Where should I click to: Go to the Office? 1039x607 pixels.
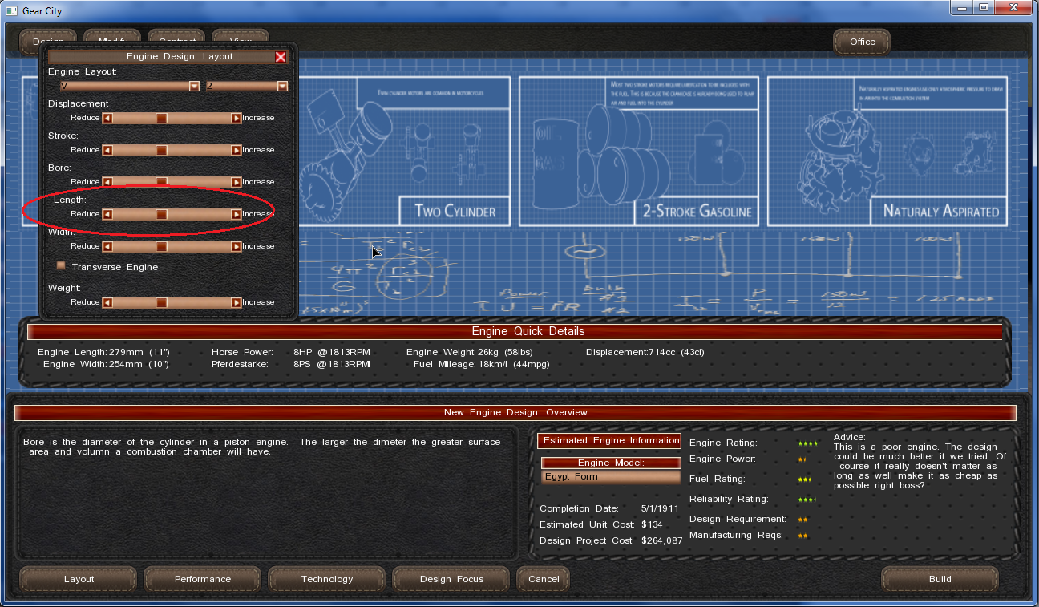pyautogui.click(x=862, y=42)
